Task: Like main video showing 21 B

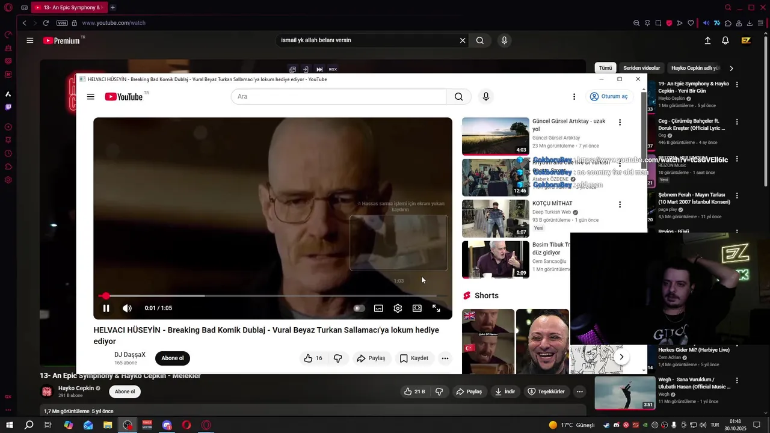Action: [x=414, y=392]
